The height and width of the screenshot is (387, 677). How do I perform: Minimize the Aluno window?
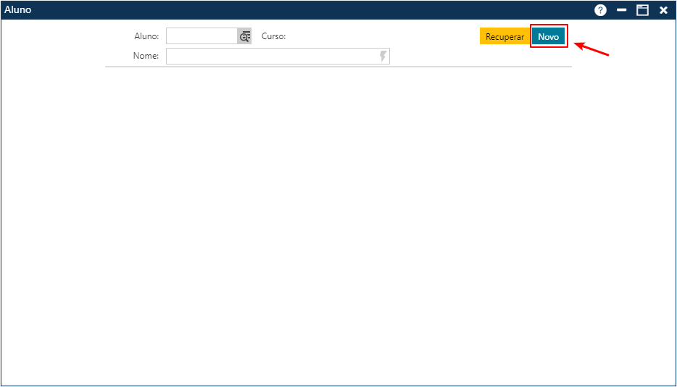(621, 10)
